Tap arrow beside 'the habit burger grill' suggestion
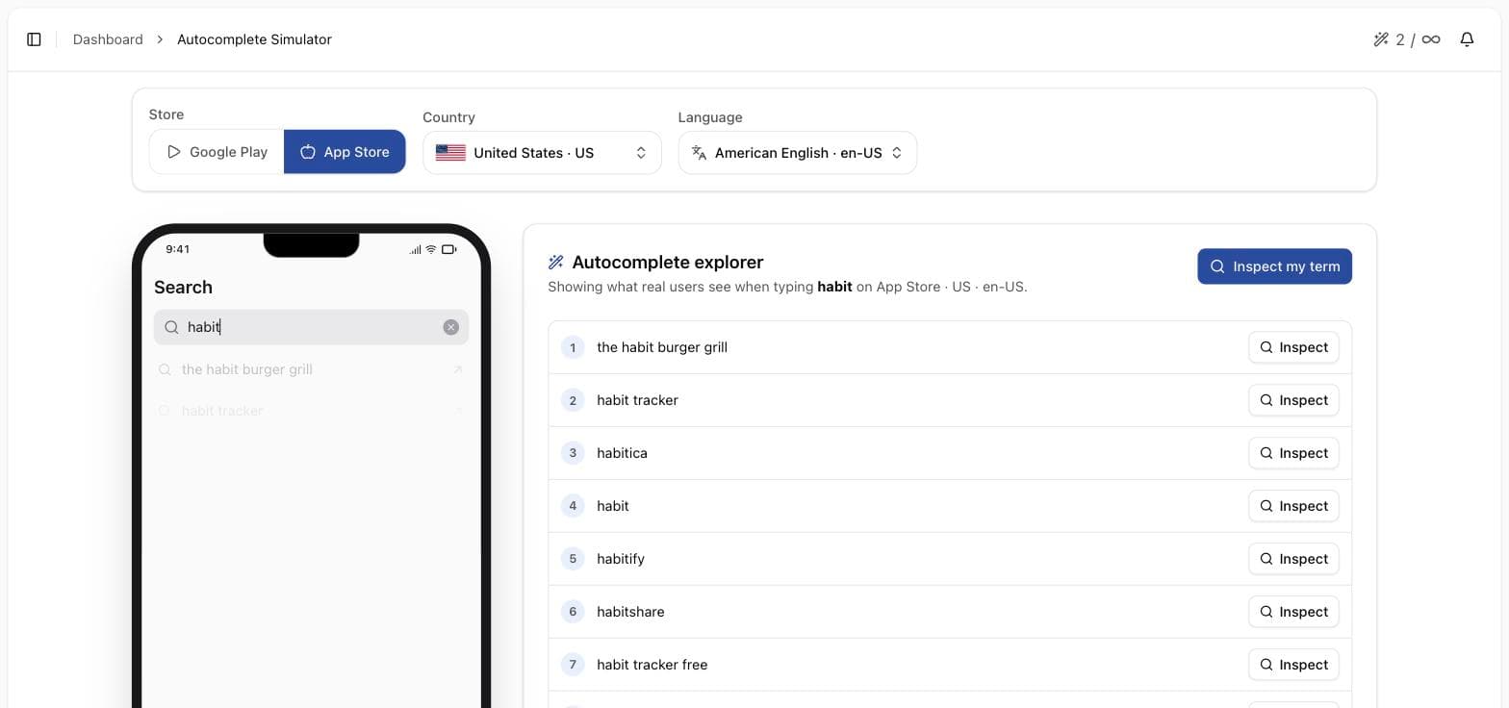This screenshot has width=1509, height=708. (x=458, y=369)
